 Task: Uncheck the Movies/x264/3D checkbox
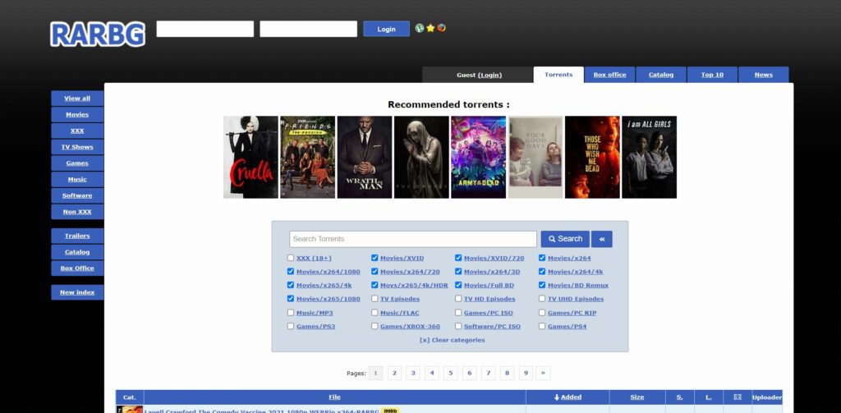tap(458, 272)
